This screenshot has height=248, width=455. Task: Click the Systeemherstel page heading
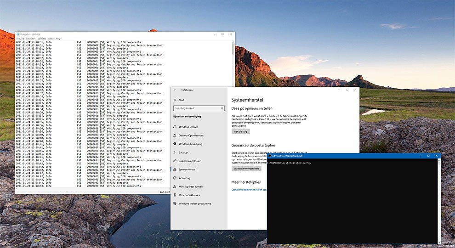247,100
